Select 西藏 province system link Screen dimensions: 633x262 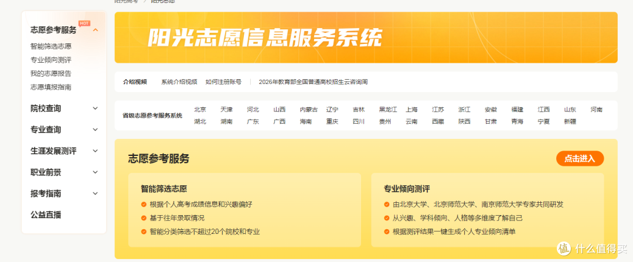pos(438,121)
